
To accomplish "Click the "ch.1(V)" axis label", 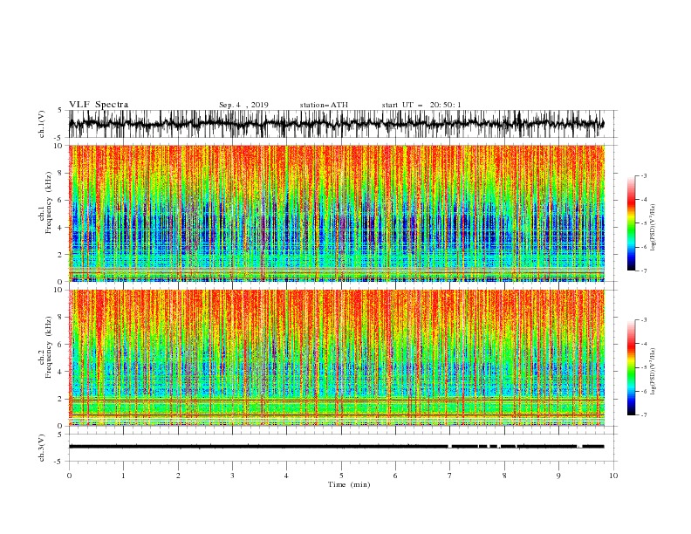I will 42,124.
